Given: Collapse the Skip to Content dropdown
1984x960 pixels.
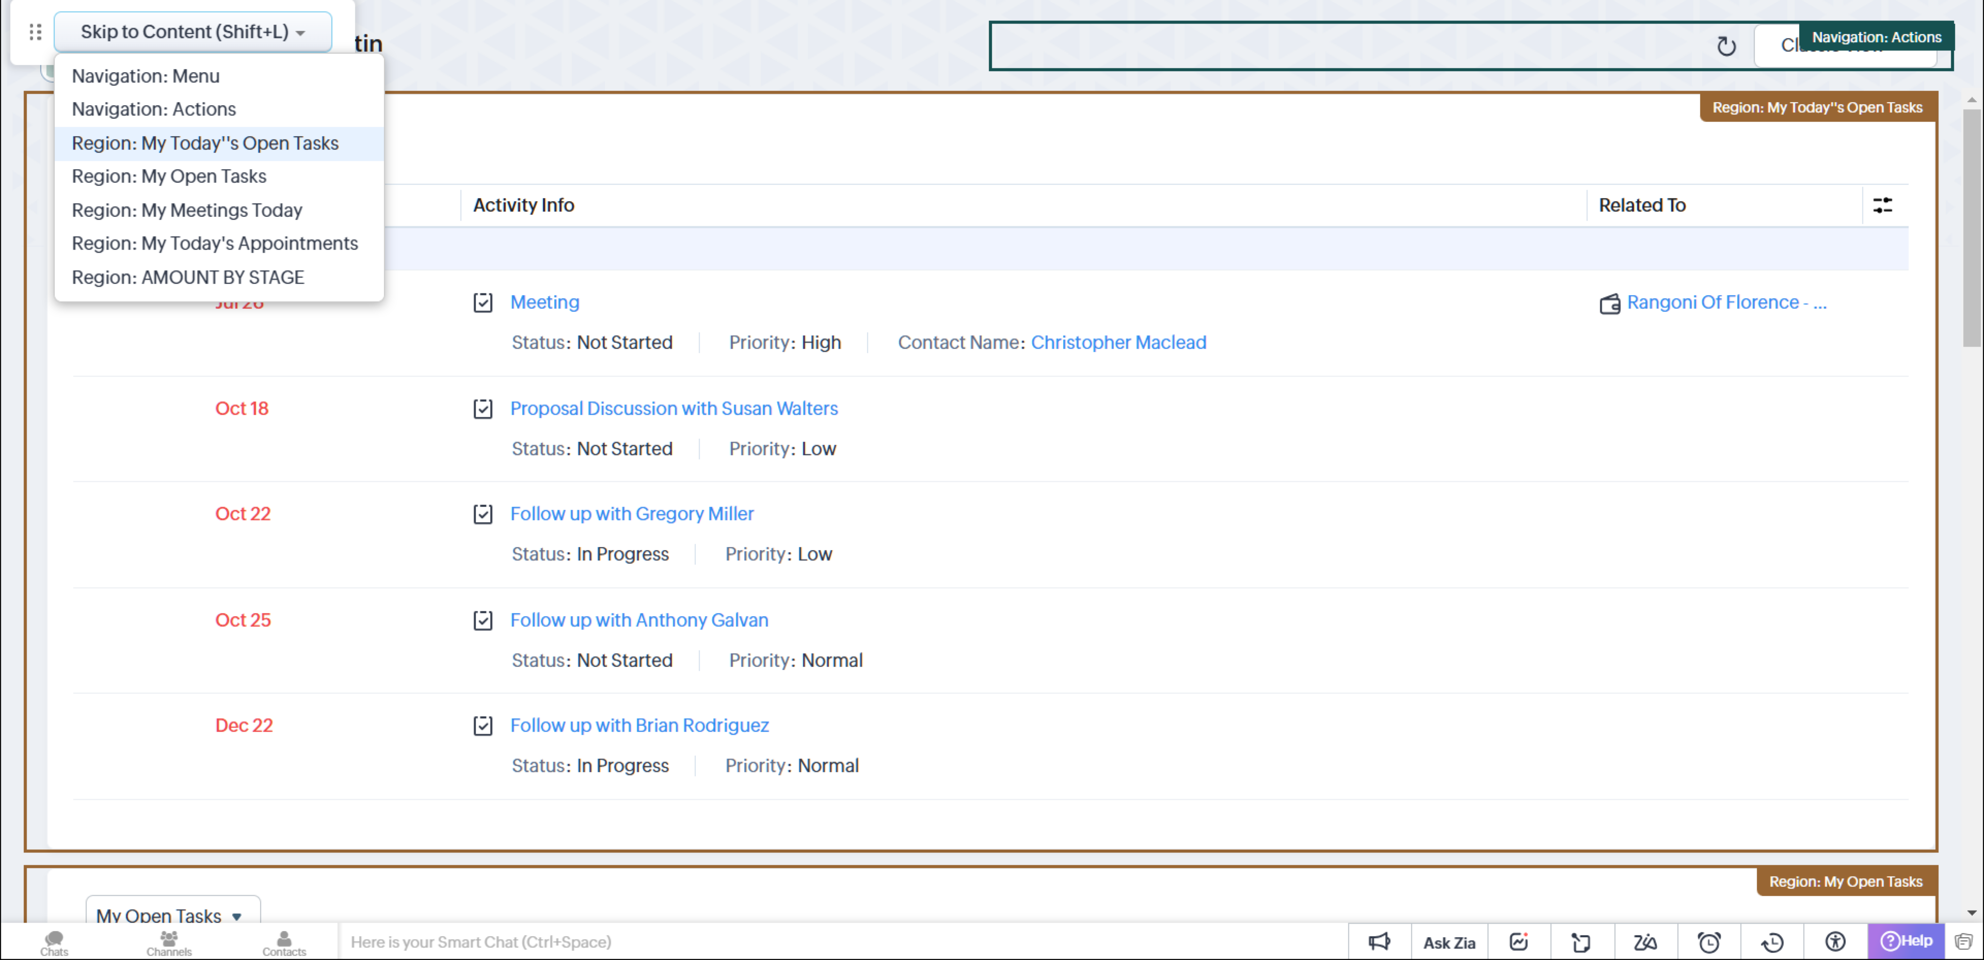Looking at the screenshot, I should click(x=193, y=31).
